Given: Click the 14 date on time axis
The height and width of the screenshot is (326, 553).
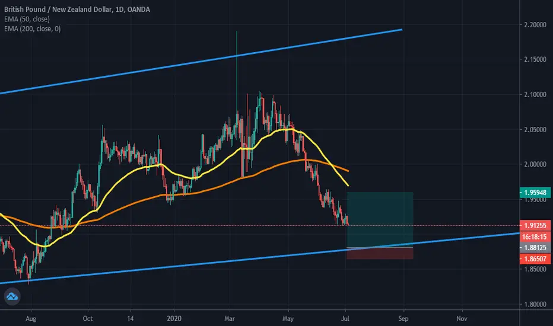Looking at the screenshot, I should tap(131, 319).
